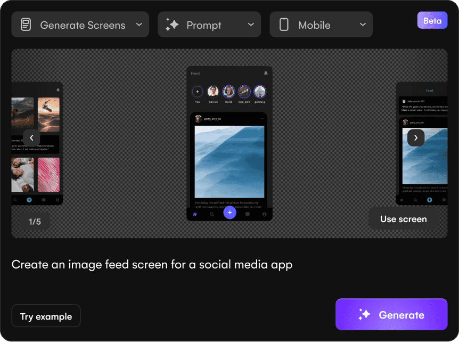
Task: Click the document icon beside Generate Screens
Action: (x=26, y=25)
